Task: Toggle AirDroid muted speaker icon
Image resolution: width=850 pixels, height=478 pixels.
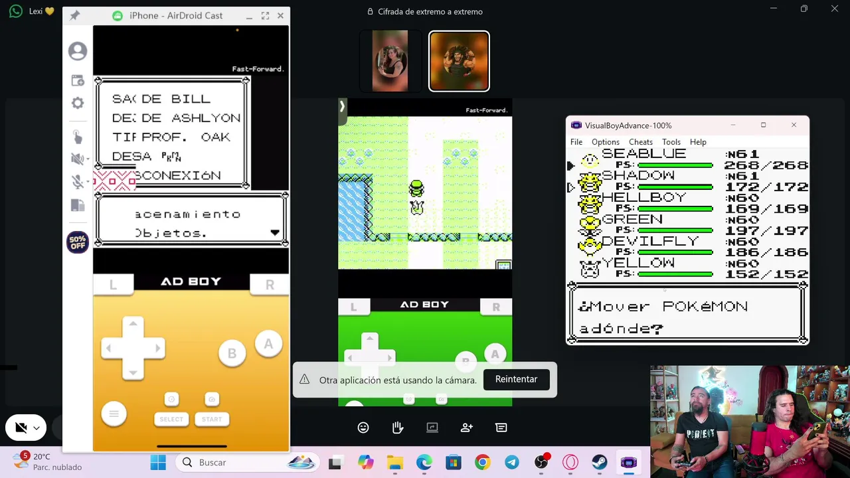Action: pos(78,159)
